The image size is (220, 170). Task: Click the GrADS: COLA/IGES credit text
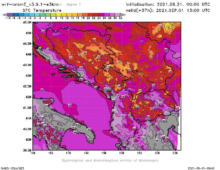coord(12,168)
